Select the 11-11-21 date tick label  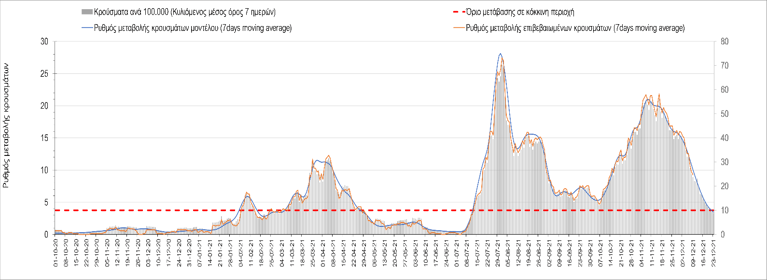(652, 252)
